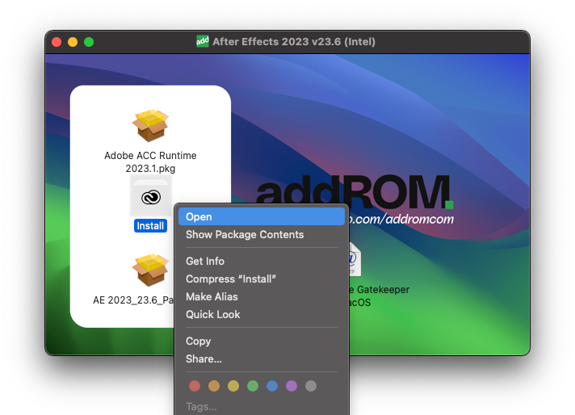Screen dimensions: 575x415
Task: Minimize the installer window with yellow button
Action: pyautogui.click(x=73, y=42)
